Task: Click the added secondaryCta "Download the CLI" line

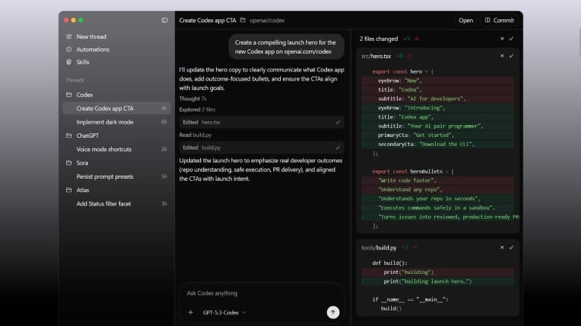Action: 438,144
